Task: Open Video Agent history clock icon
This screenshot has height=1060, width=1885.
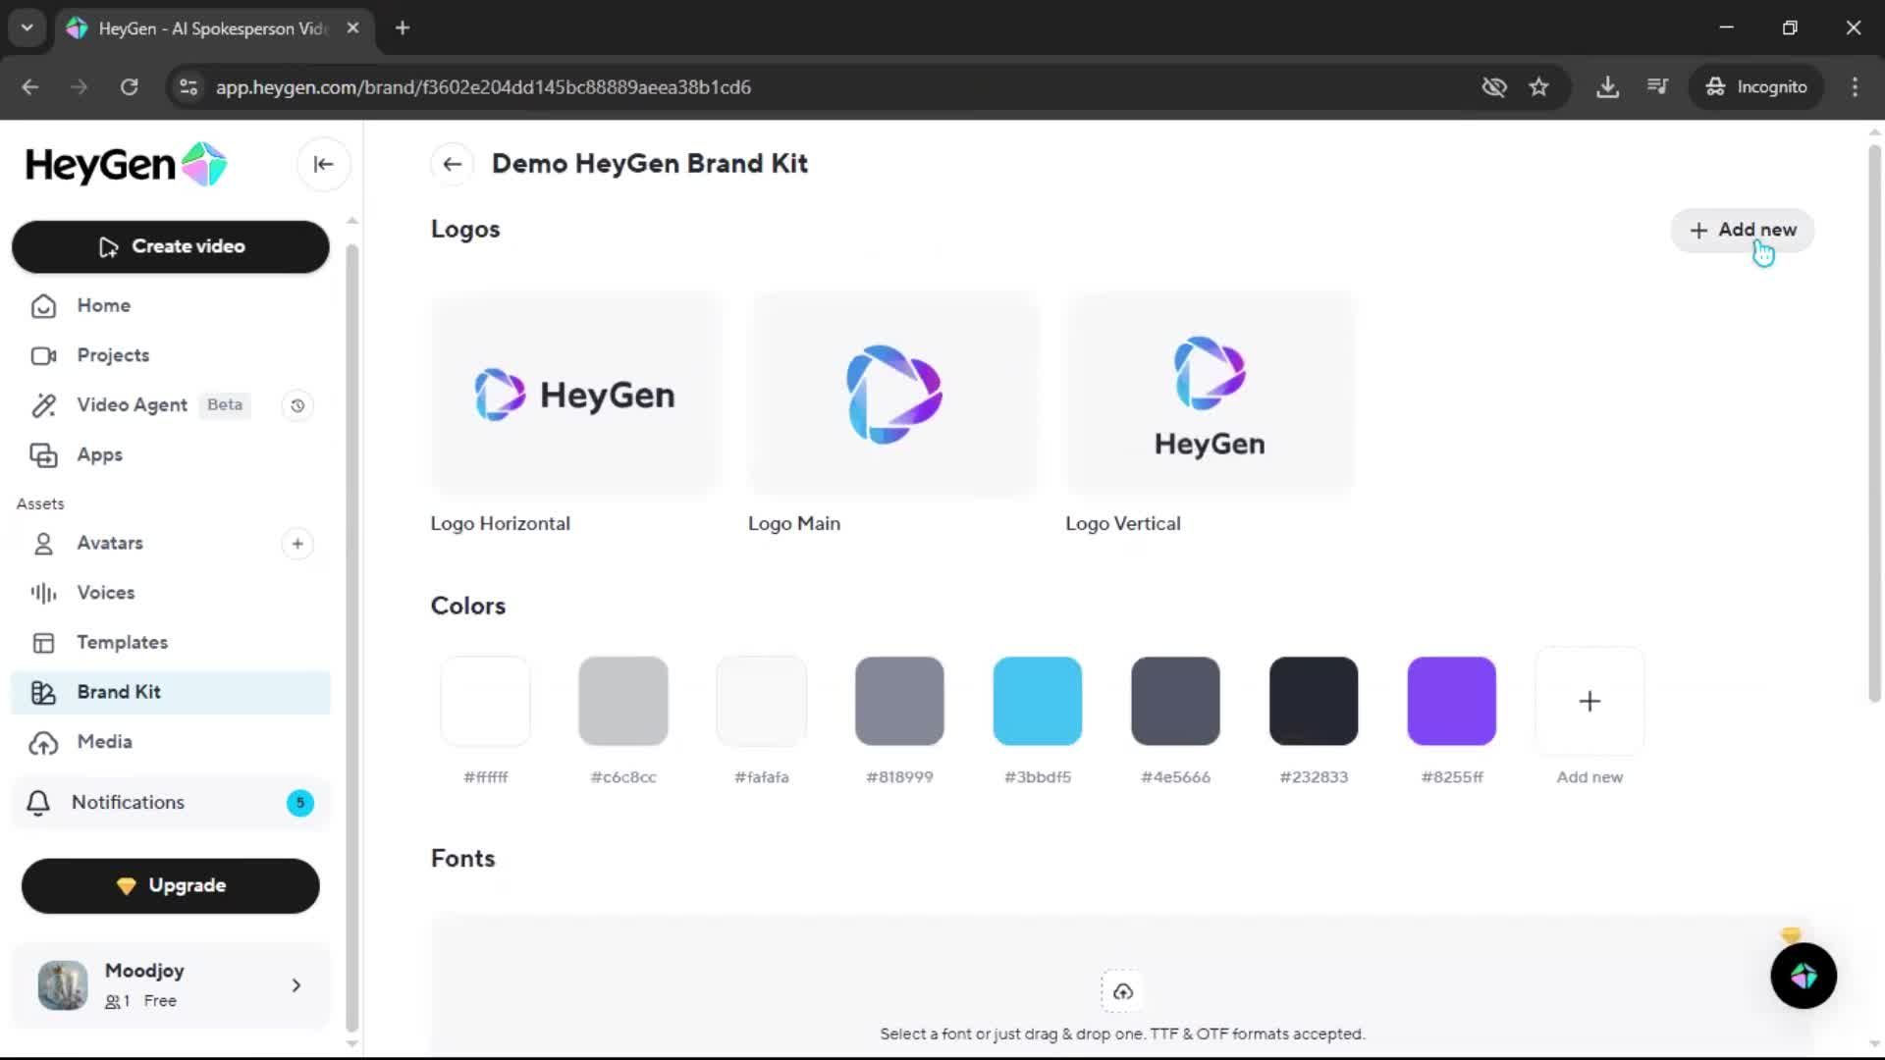Action: click(x=297, y=405)
